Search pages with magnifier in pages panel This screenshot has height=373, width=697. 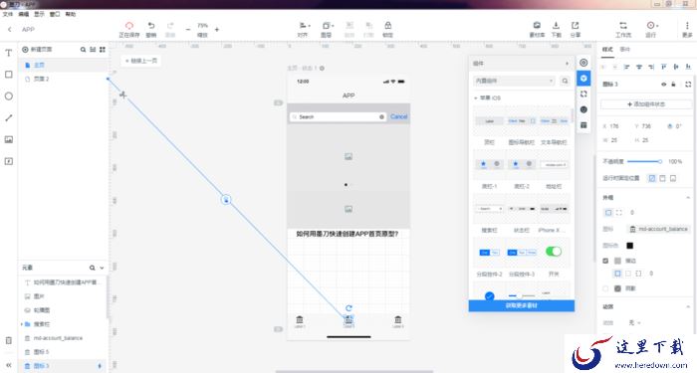coord(83,50)
